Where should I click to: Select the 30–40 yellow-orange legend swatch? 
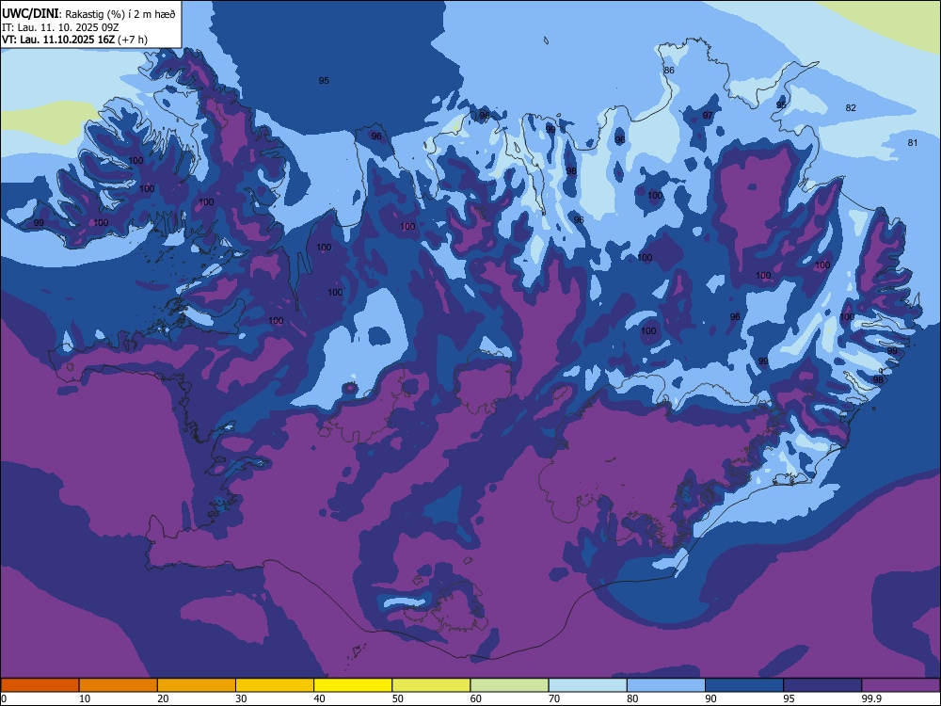275,685
